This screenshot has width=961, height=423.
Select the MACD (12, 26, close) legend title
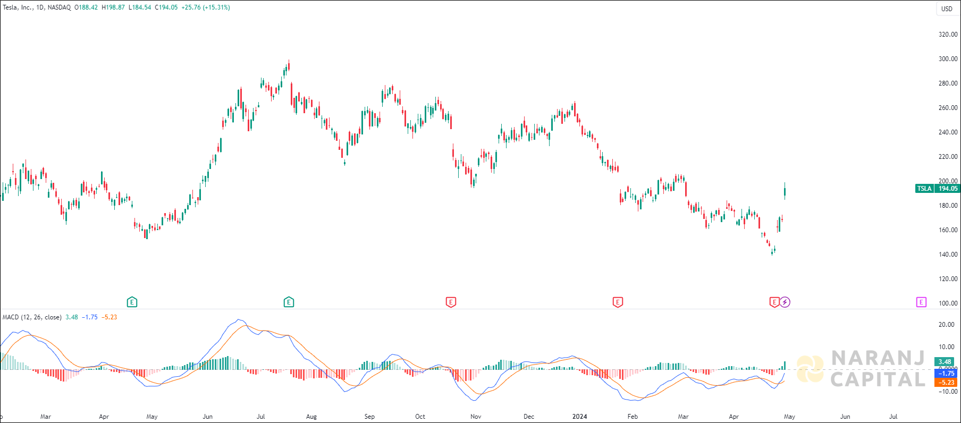[x=32, y=317]
